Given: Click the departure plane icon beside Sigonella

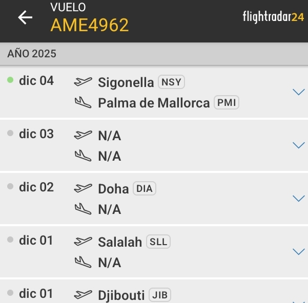Looking at the screenshot, I should pyautogui.click(x=83, y=82).
